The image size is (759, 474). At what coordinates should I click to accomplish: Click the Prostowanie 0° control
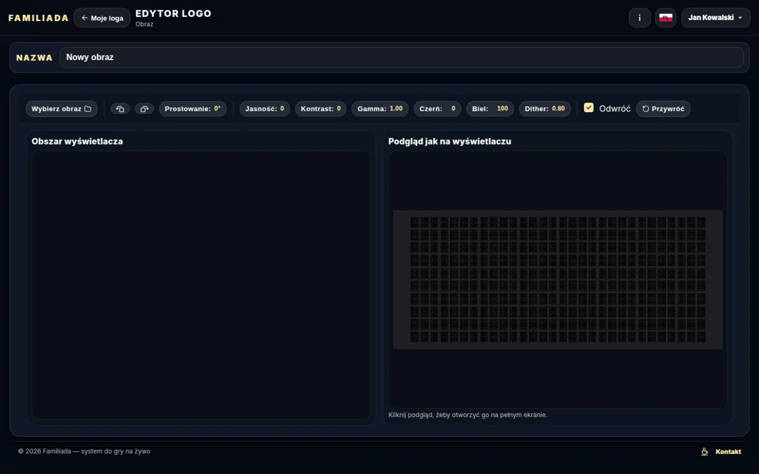[x=192, y=109]
